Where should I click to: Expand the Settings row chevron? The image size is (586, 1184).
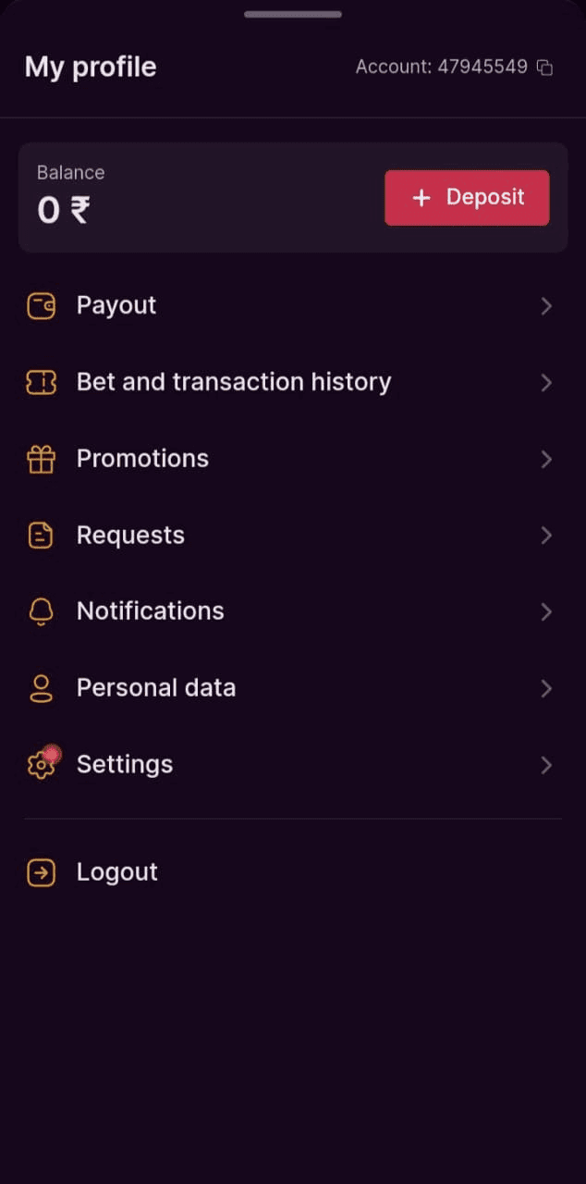click(546, 765)
